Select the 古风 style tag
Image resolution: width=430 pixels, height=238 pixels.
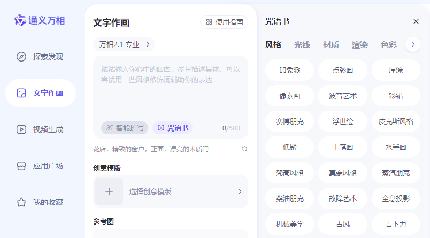coord(342,224)
